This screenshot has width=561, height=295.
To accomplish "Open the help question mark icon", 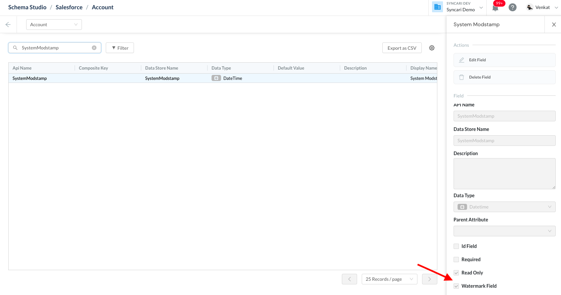I will coord(513,7).
